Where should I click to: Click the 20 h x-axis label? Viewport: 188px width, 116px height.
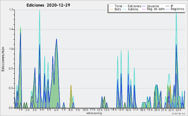click(x=157, y=110)
